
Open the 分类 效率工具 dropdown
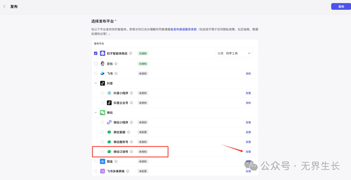tap(234, 53)
